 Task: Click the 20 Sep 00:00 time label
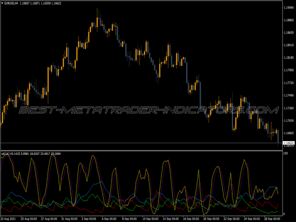[x=211, y=219]
